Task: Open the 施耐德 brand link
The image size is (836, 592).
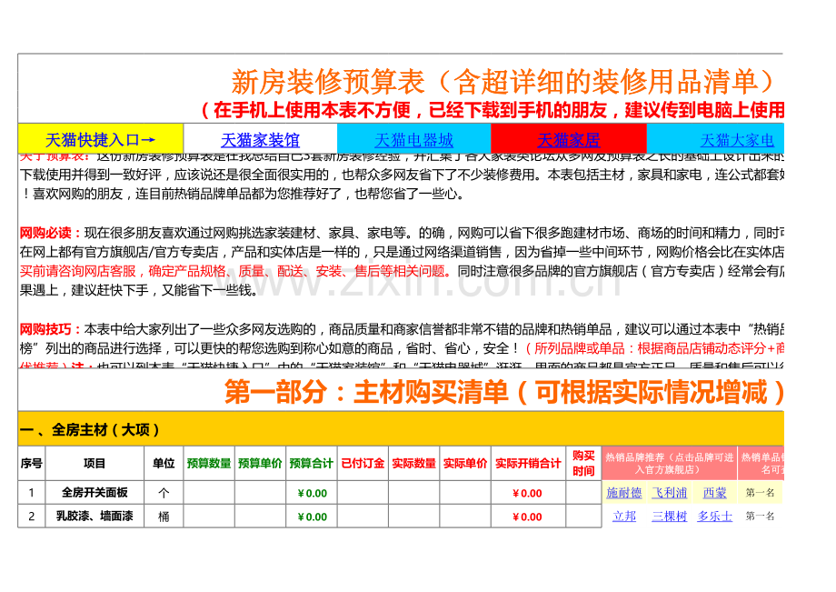Action: tap(623, 493)
